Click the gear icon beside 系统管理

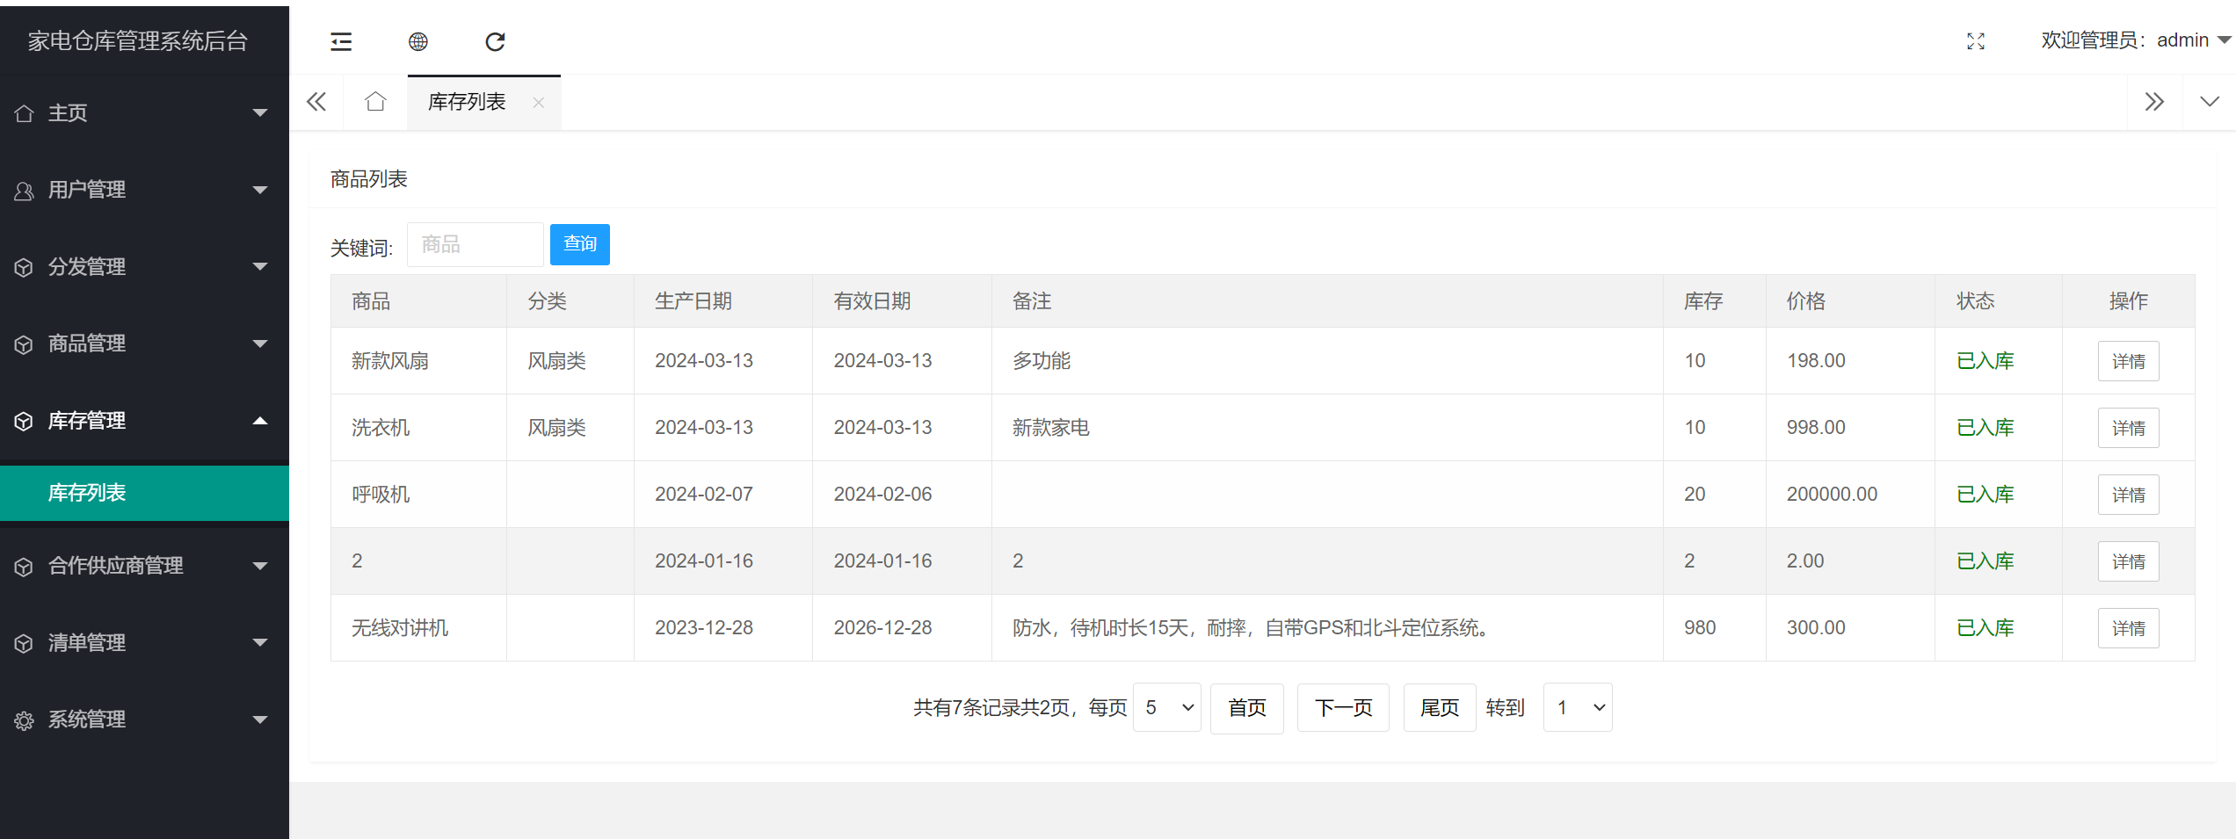click(x=24, y=720)
